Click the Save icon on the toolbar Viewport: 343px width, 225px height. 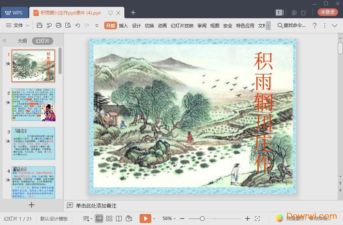click(x=40, y=25)
